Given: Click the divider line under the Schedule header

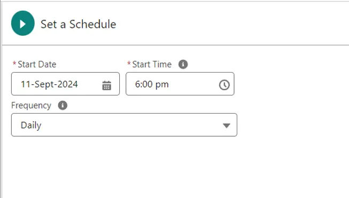Looking at the screenshot, I should (175, 45).
